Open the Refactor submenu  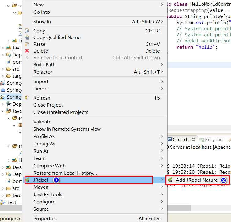pyautogui.click(x=95, y=72)
